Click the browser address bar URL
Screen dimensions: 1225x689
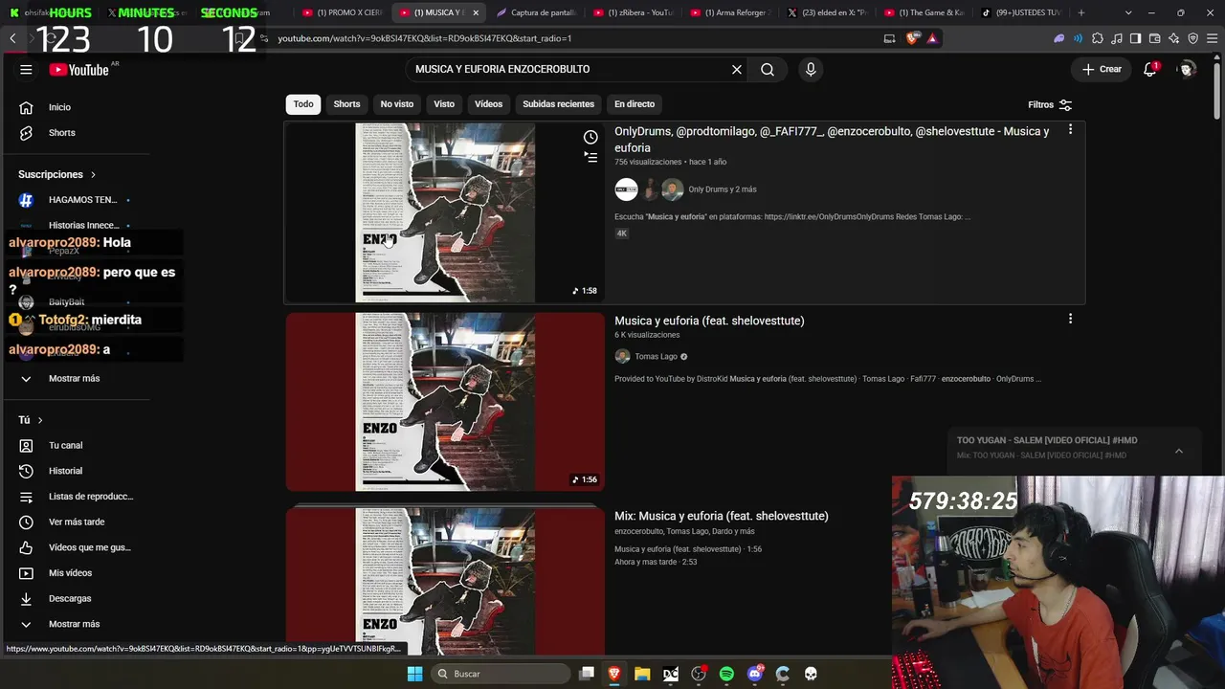tap(425, 38)
